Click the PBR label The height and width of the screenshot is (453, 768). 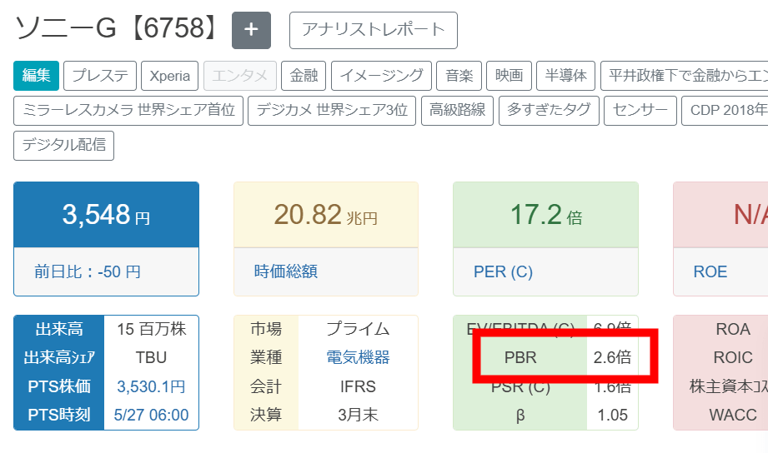click(x=520, y=357)
